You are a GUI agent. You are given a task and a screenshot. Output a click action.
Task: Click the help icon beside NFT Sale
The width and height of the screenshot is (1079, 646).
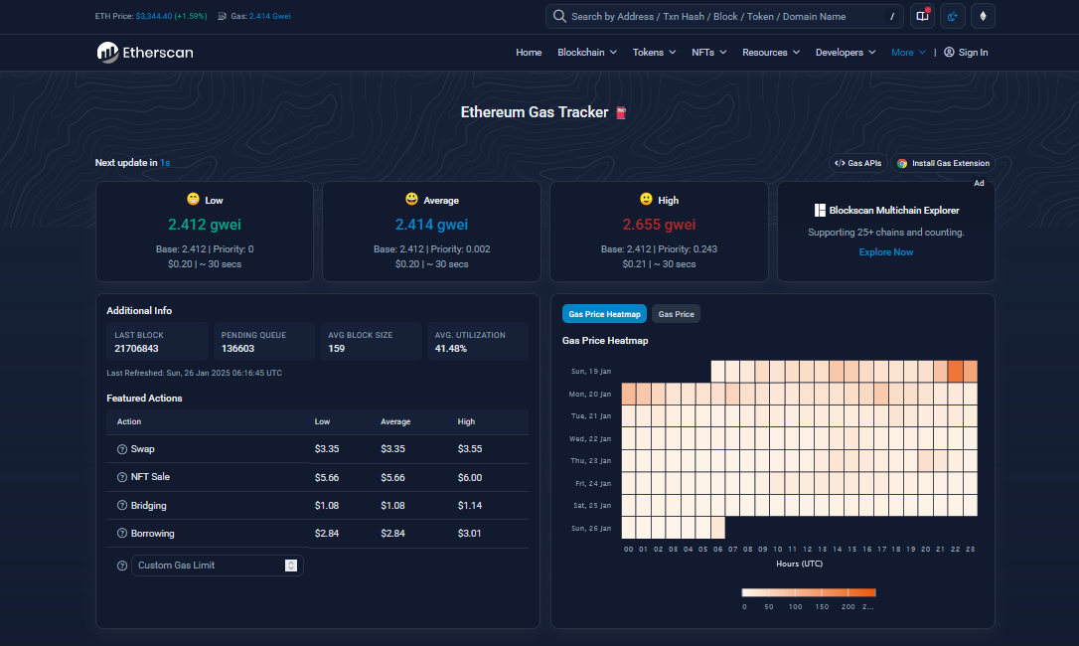point(122,477)
